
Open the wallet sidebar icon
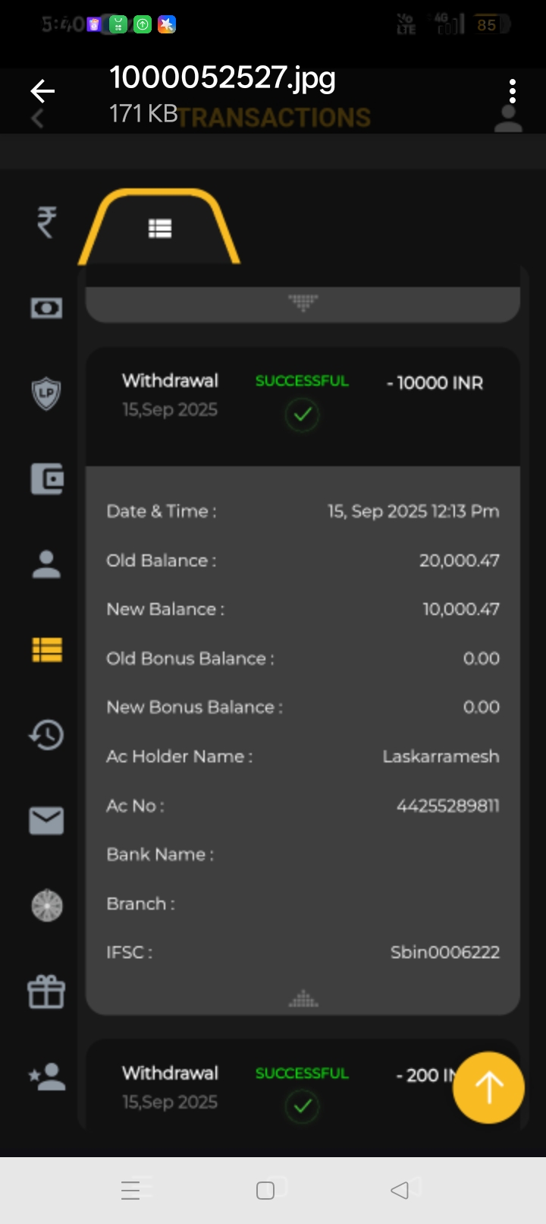click(46, 479)
